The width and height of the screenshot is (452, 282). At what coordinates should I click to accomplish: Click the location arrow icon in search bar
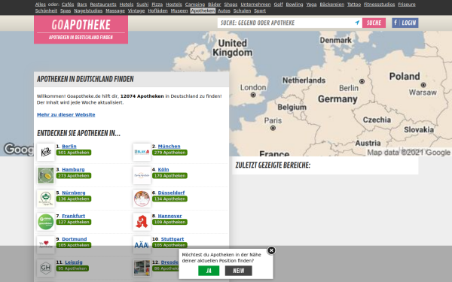tap(357, 23)
